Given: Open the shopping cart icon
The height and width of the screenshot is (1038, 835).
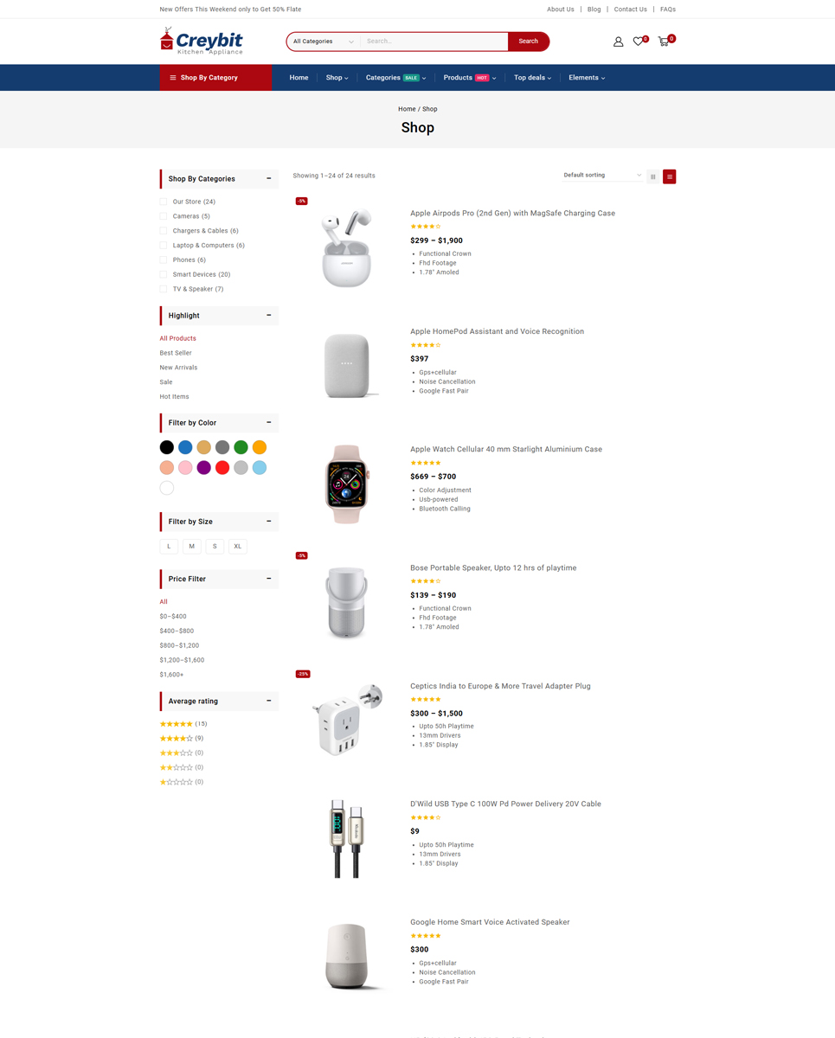Looking at the screenshot, I should pos(664,42).
